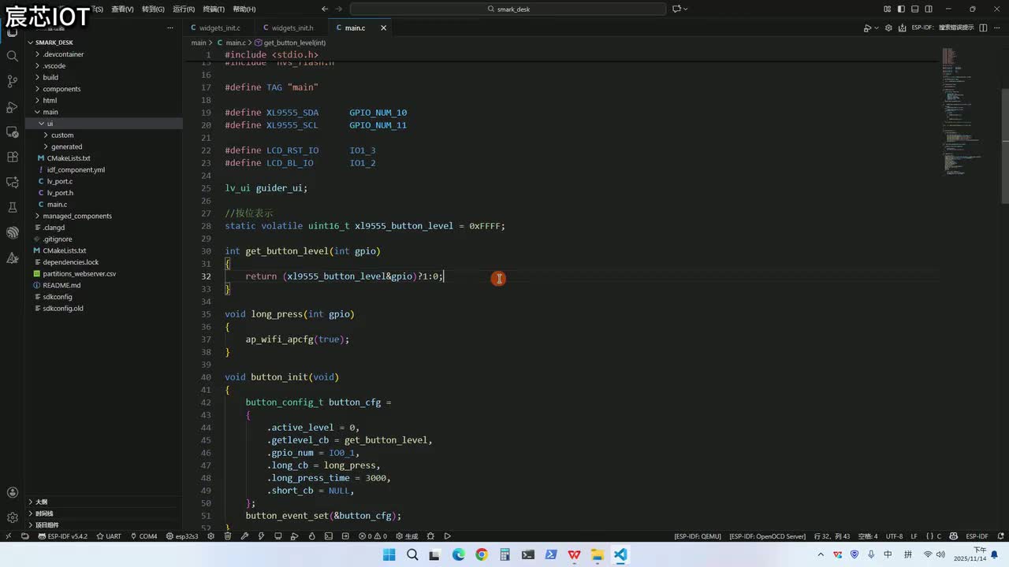Image resolution: width=1009 pixels, height=567 pixels.
Task: Open notifications bell in VS Code status bar
Action: (1000, 536)
